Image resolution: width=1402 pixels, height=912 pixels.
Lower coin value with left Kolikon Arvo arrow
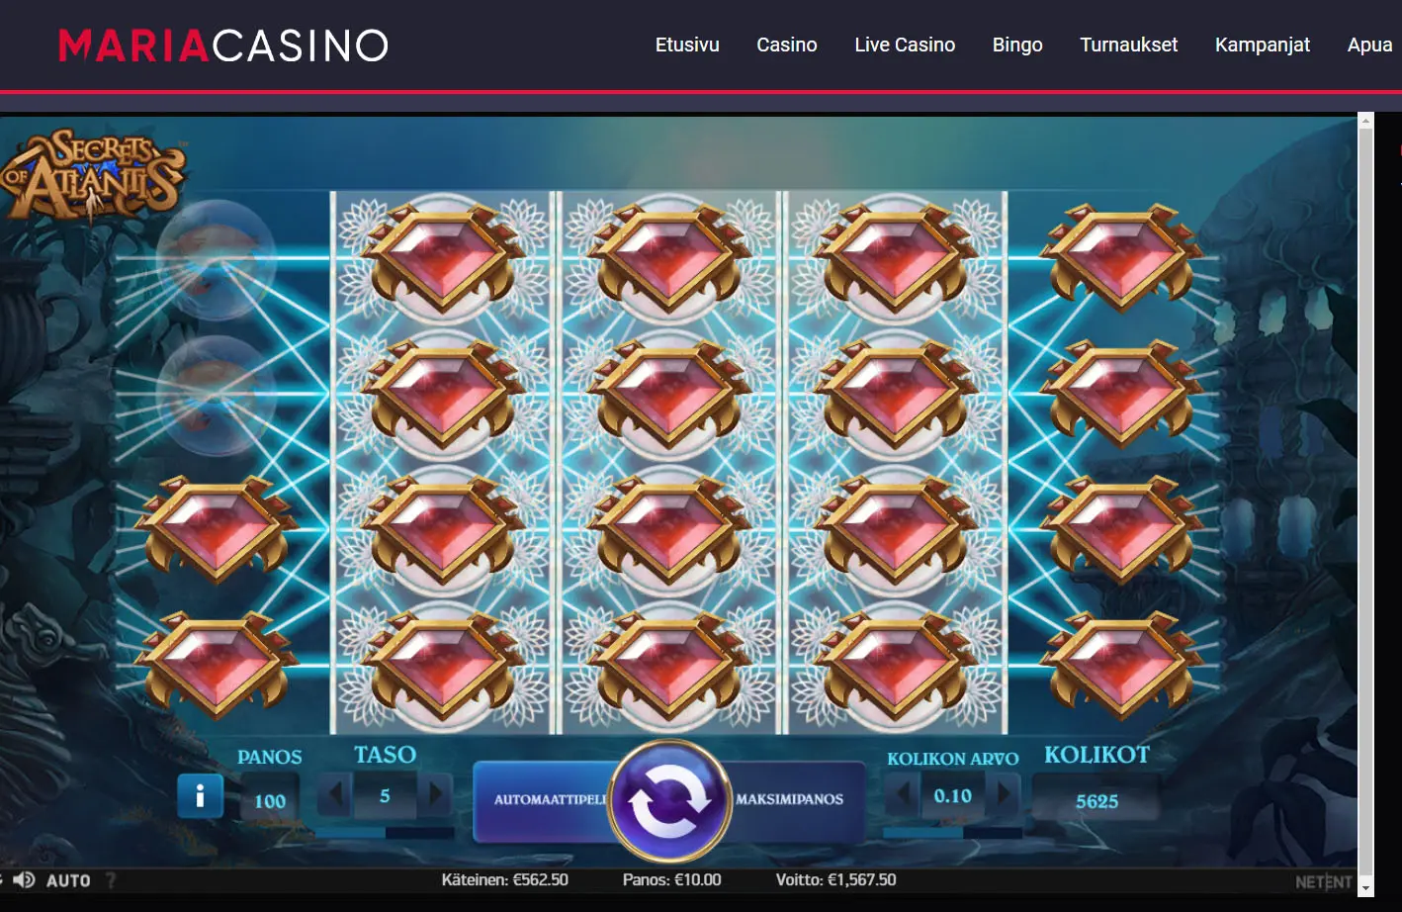pos(902,795)
